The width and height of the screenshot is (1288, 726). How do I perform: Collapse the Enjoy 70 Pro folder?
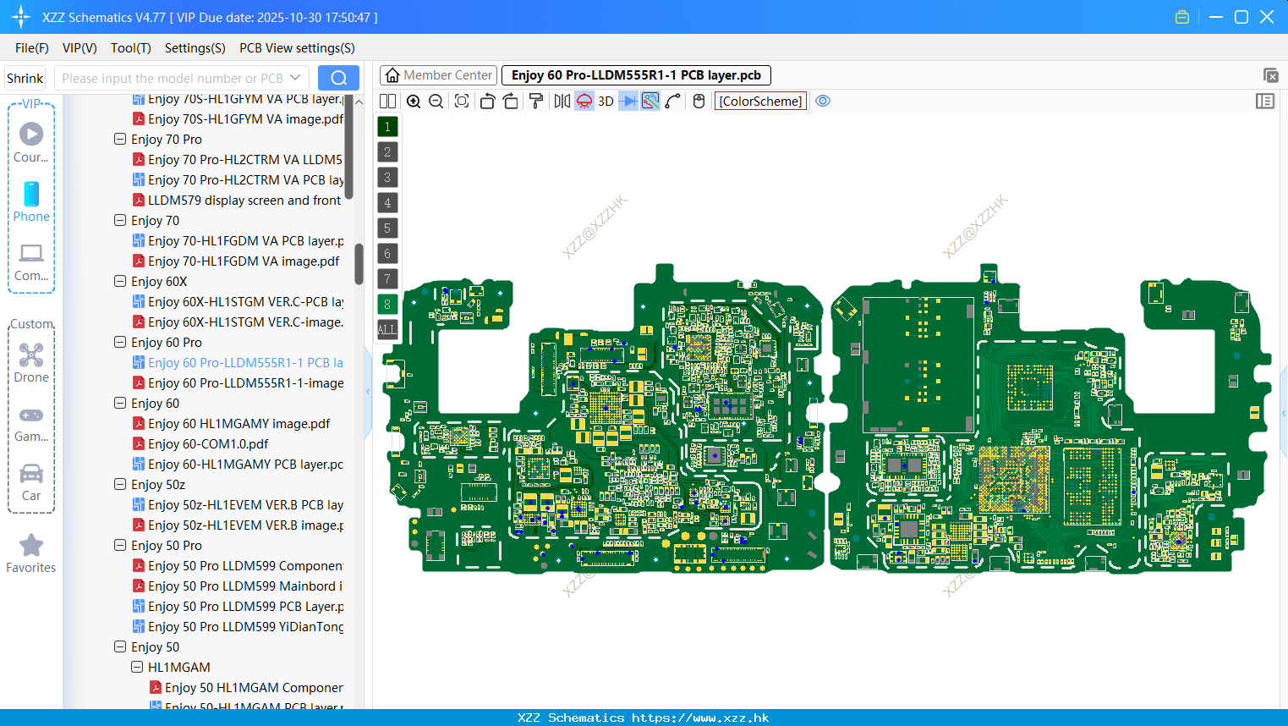(120, 139)
